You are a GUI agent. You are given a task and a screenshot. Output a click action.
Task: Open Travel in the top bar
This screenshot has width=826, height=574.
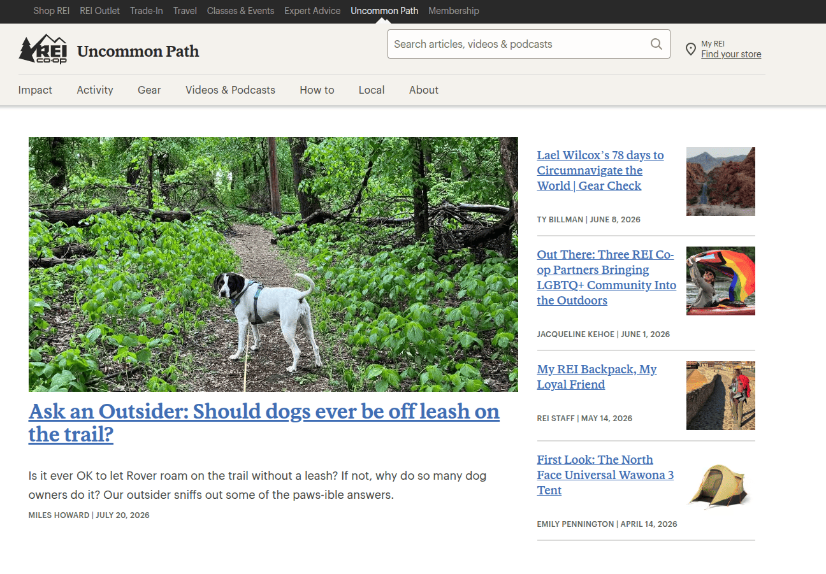click(x=185, y=11)
